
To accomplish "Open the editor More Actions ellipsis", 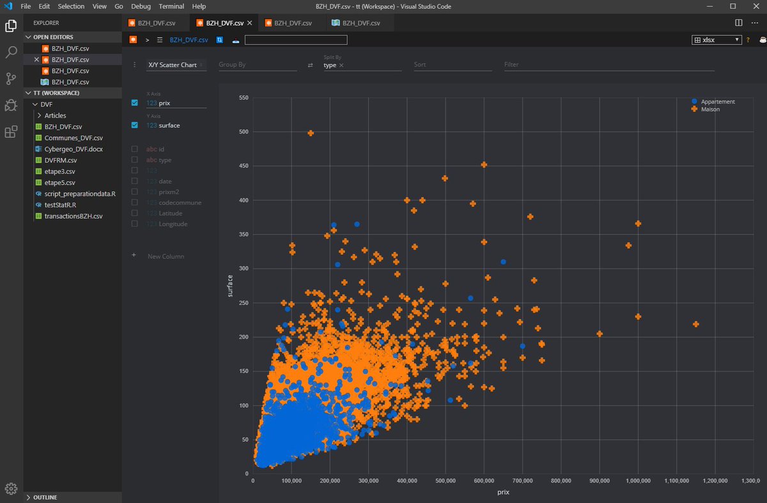I will (756, 22).
